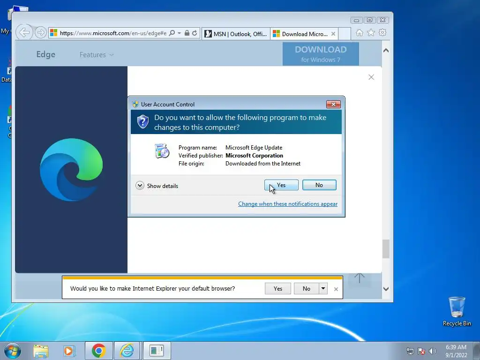Screen dimensions: 480x360
Task: Open Google Chrome from taskbar
Action: tap(98, 351)
